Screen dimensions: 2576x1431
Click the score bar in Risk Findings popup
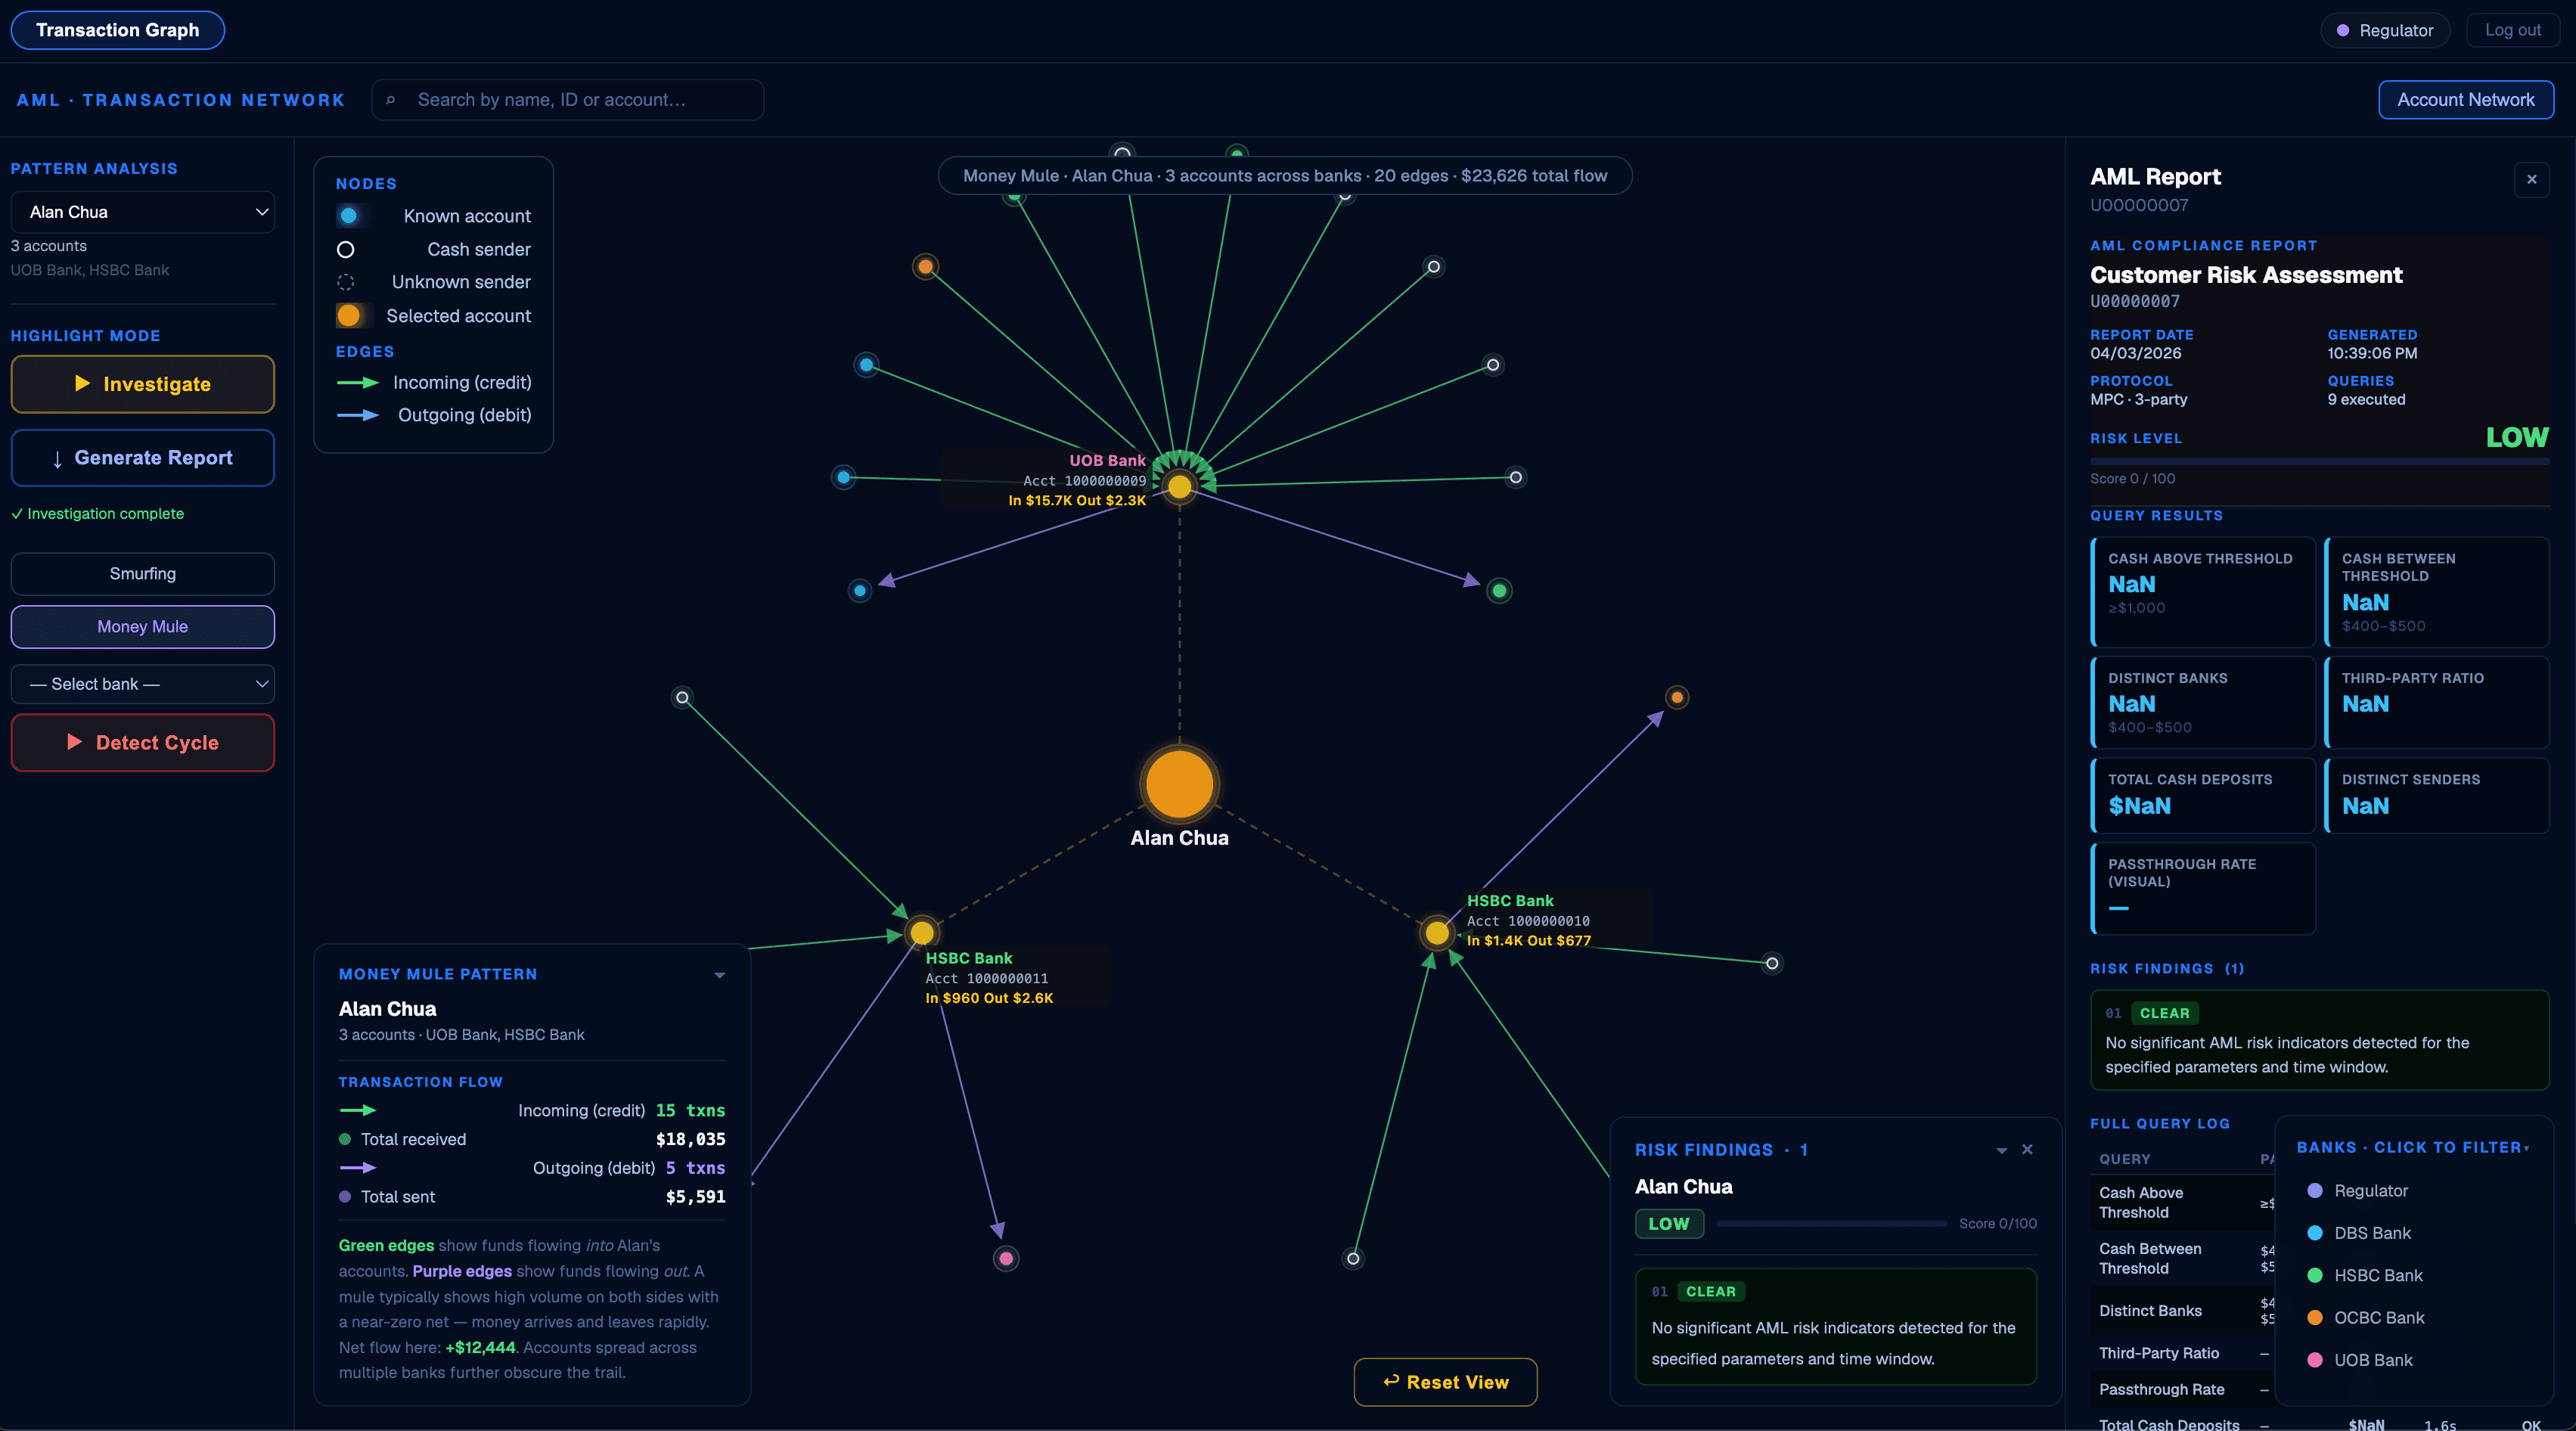tap(1831, 1224)
